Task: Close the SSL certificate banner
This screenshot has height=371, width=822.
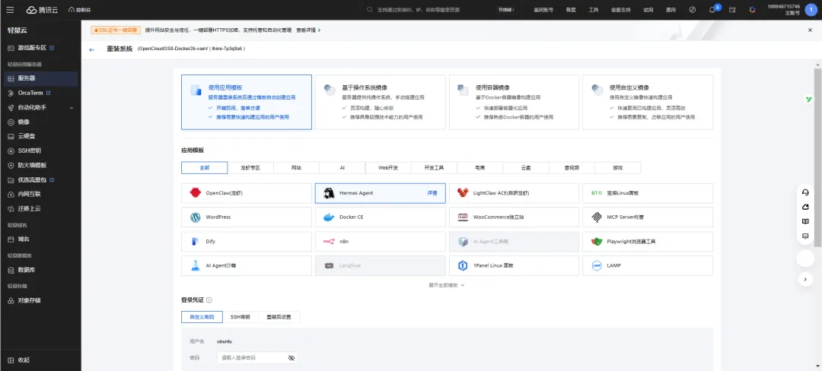Action: pos(810,30)
